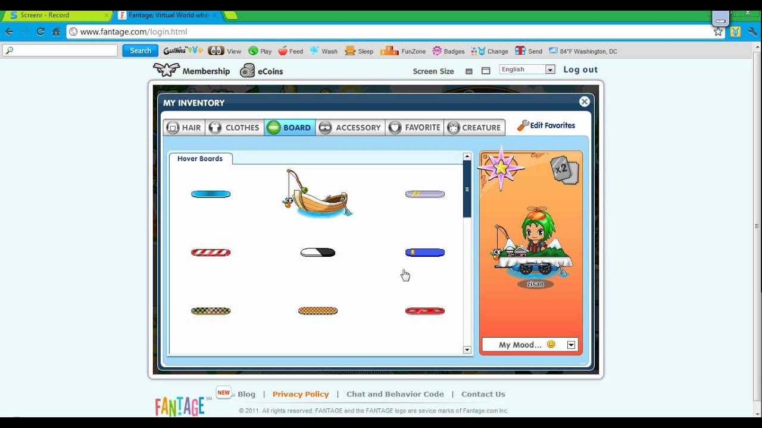The width and height of the screenshot is (762, 428).
Task: Click the star medal on avatar card
Action: coord(501,168)
